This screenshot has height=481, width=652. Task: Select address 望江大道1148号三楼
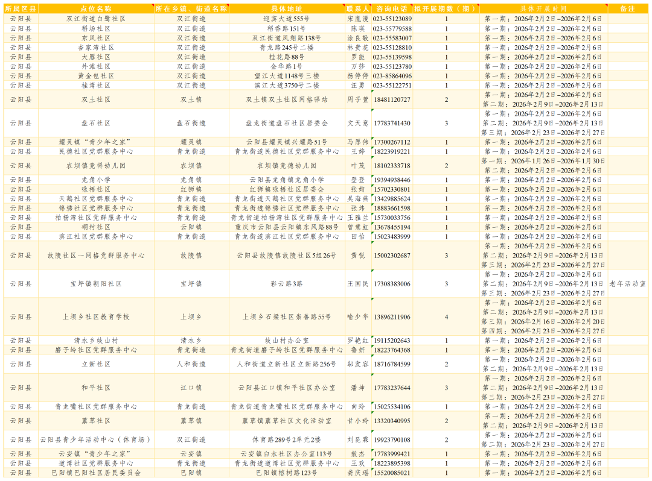click(287, 76)
